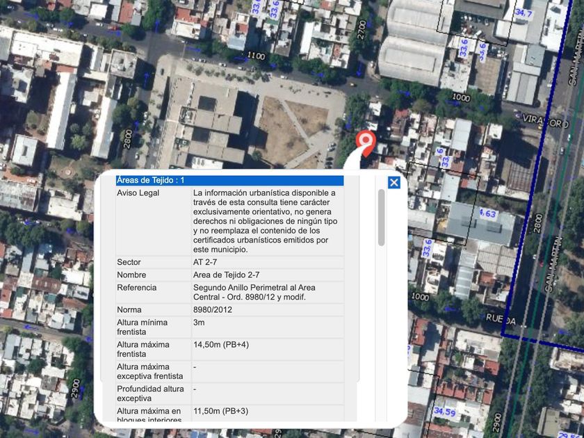Click the '3m' minimum height value
This screenshot has height=438, width=584.
(199, 323)
